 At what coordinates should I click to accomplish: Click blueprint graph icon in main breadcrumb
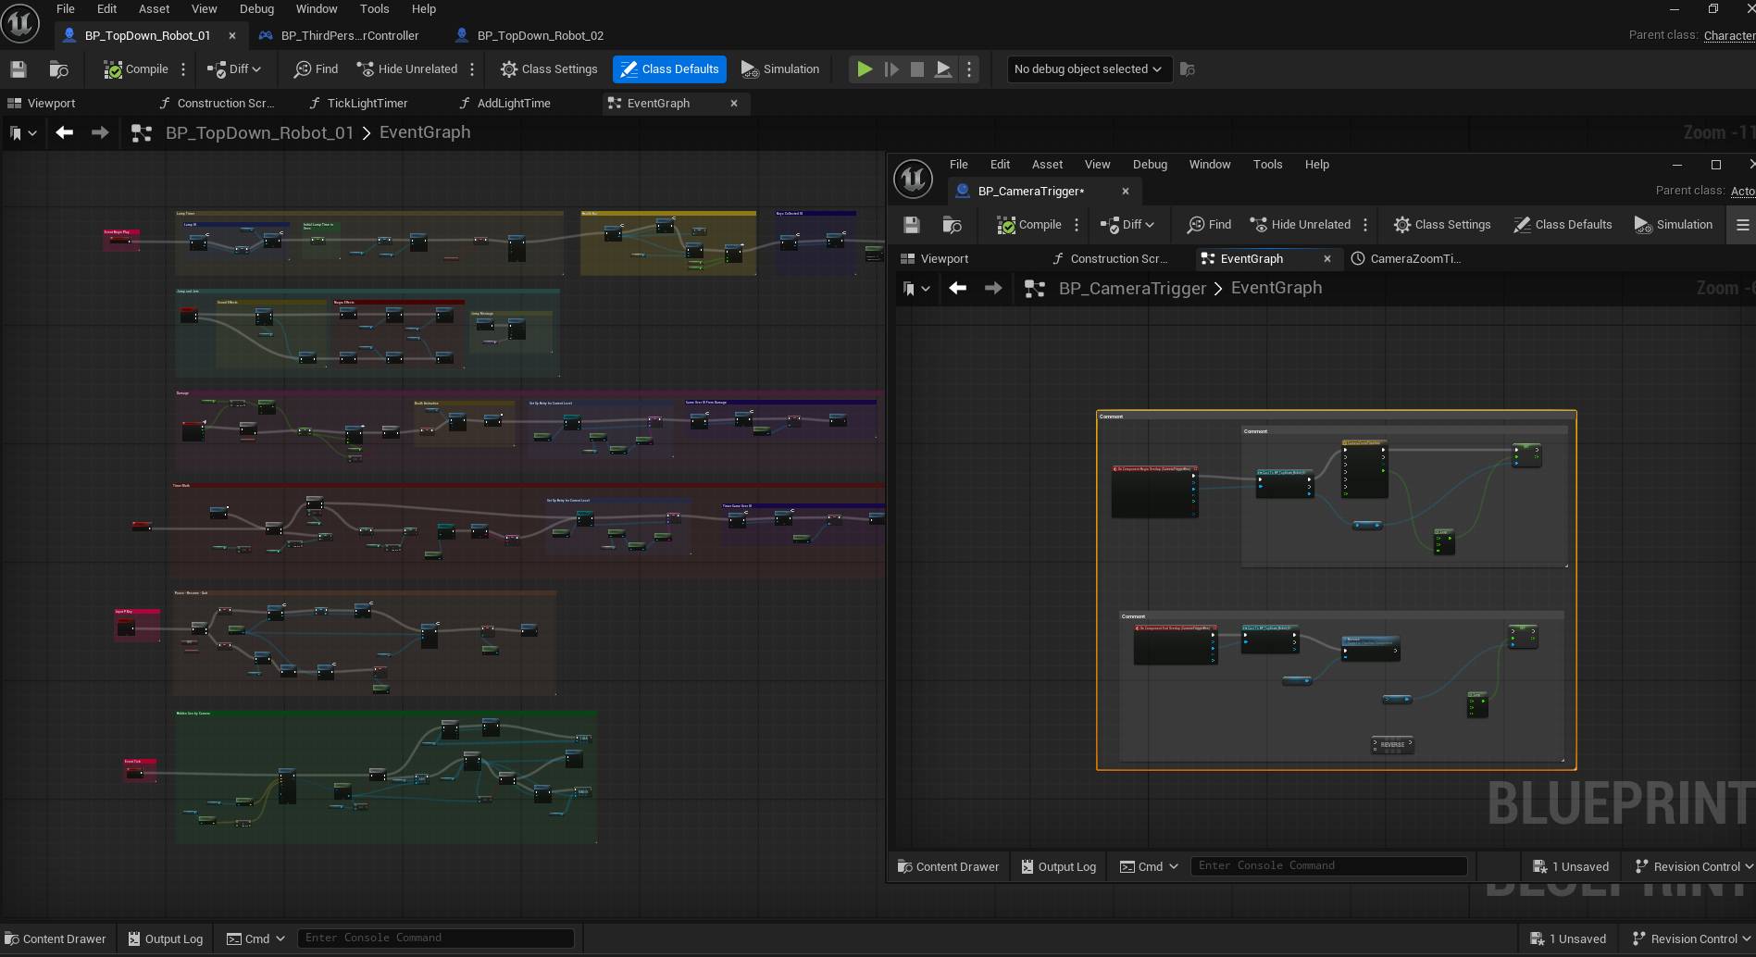(x=142, y=133)
